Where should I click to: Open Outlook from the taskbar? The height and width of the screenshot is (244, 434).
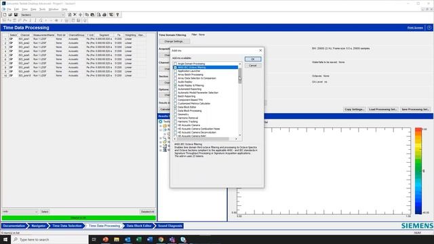coord(127,239)
